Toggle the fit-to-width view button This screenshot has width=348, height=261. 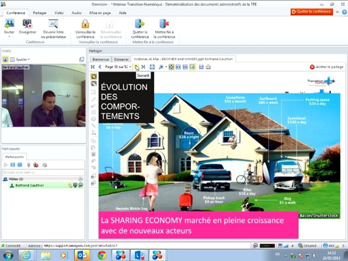[x=178, y=67]
